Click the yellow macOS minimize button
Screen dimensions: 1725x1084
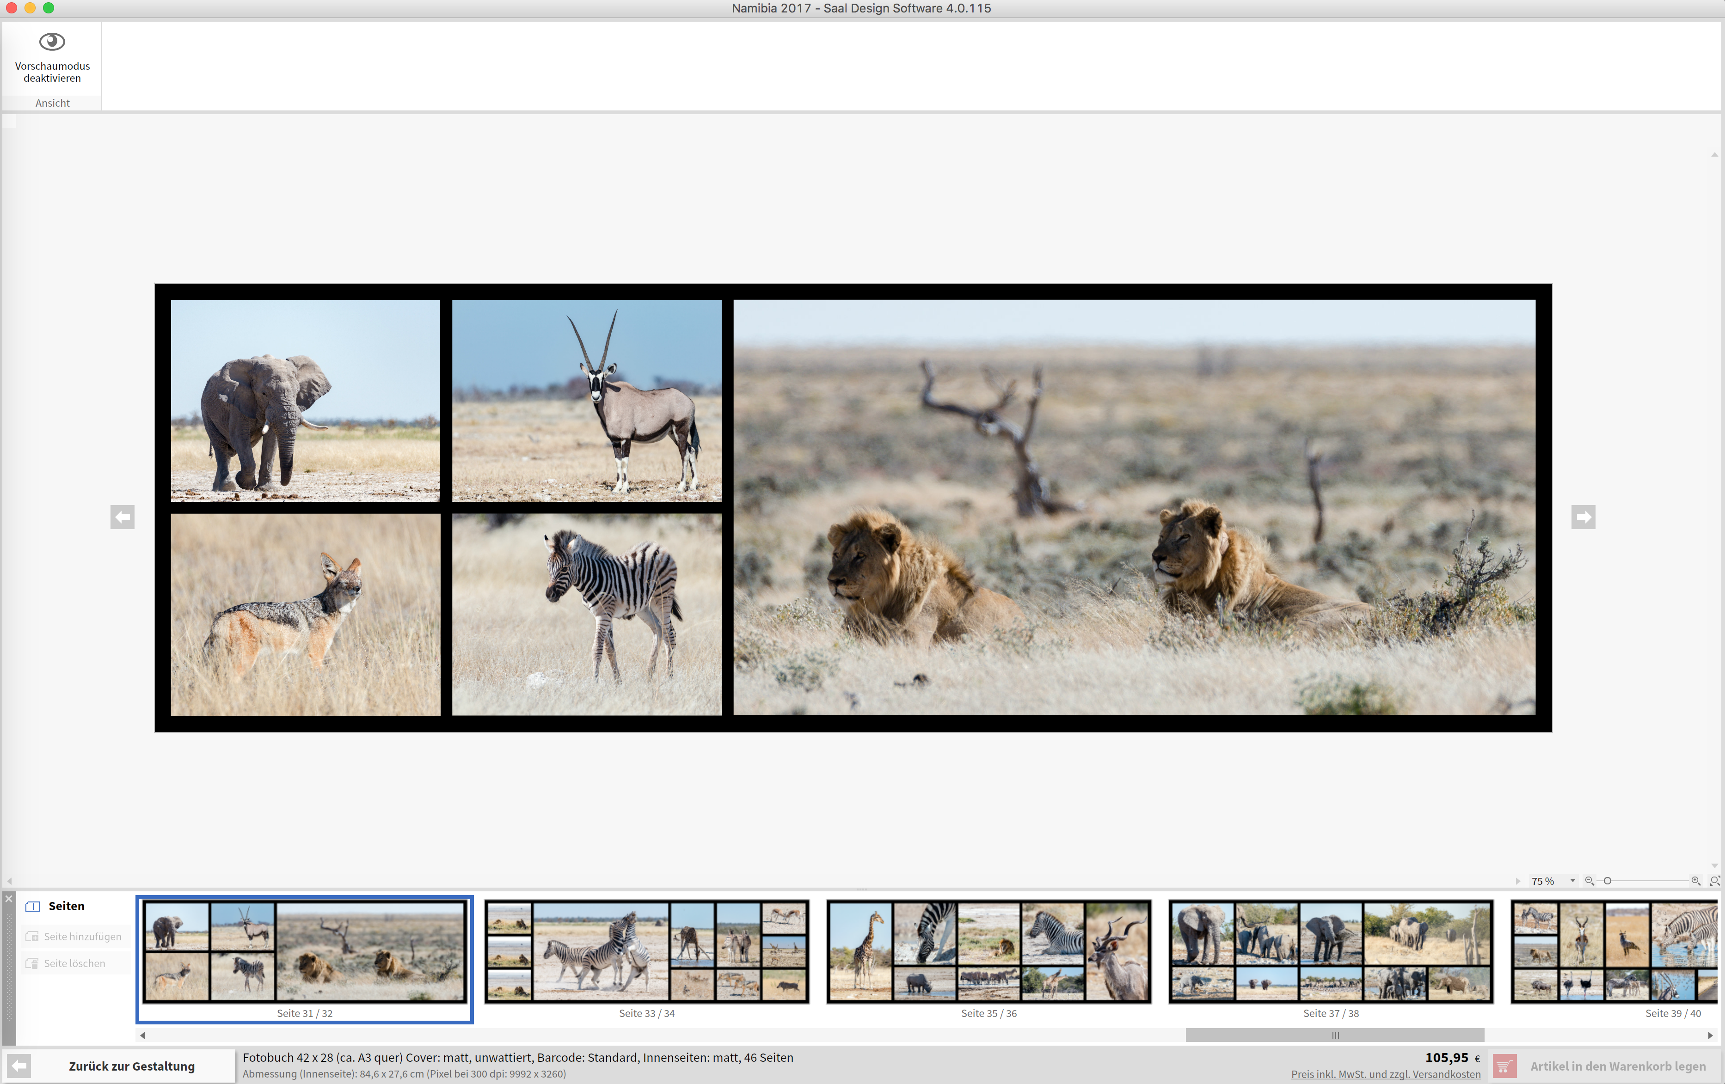30,8
